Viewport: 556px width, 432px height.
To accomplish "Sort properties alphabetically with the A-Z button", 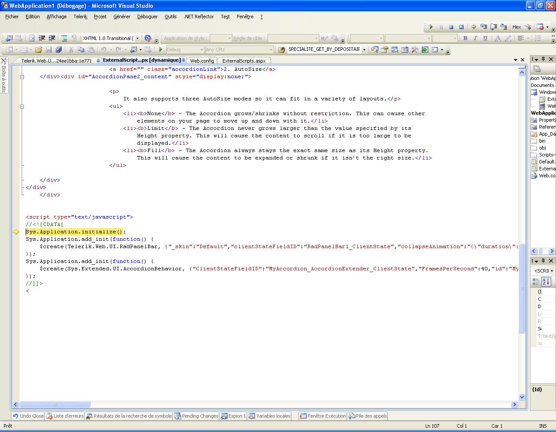I will pyautogui.click(x=546, y=282).
